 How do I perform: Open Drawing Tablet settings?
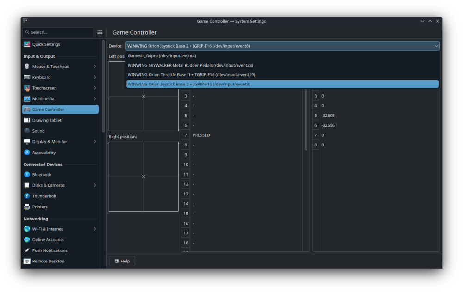61,120
